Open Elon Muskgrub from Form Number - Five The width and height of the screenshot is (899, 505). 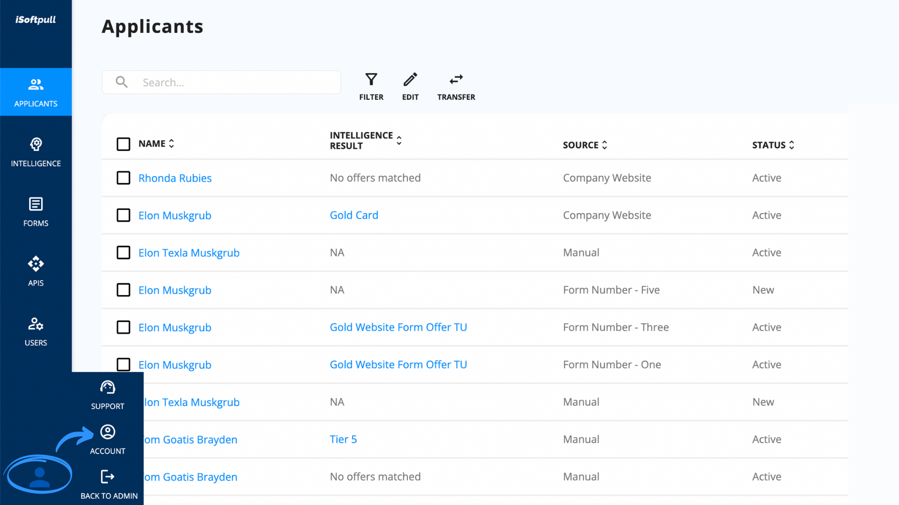(175, 290)
